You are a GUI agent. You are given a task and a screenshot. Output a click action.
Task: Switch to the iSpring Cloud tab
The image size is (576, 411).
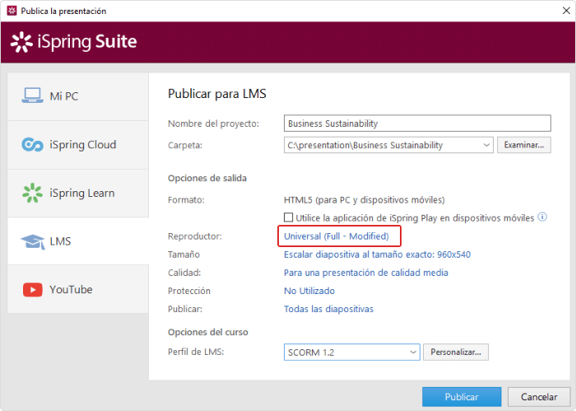point(78,145)
